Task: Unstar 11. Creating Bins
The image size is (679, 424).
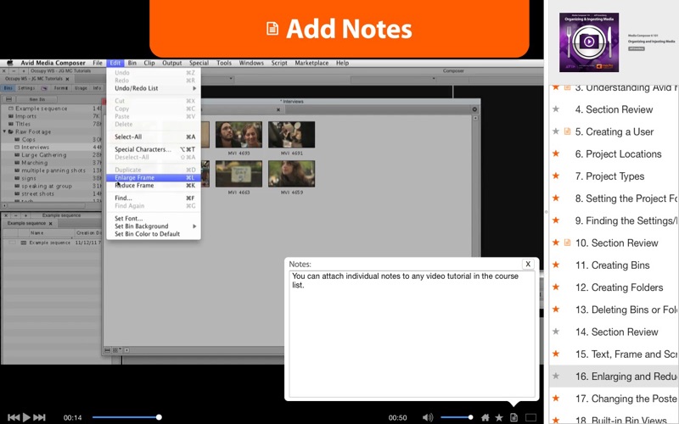Action: pyautogui.click(x=556, y=265)
